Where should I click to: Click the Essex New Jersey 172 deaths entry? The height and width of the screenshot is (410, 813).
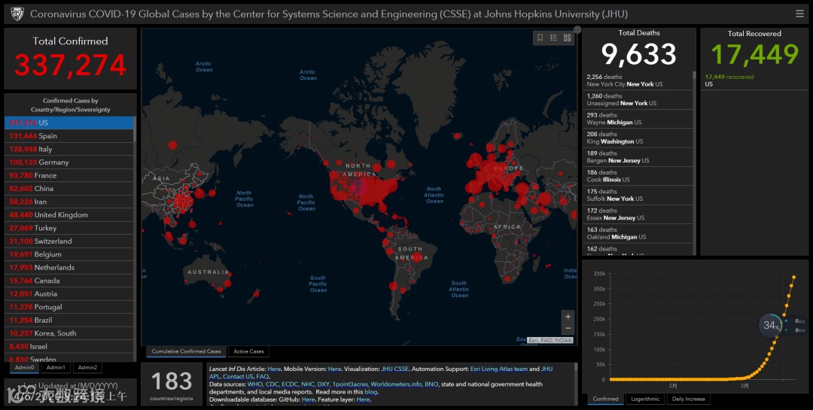tap(638, 214)
